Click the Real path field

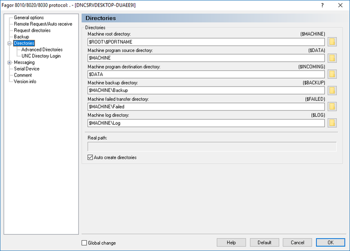click(212, 147)
